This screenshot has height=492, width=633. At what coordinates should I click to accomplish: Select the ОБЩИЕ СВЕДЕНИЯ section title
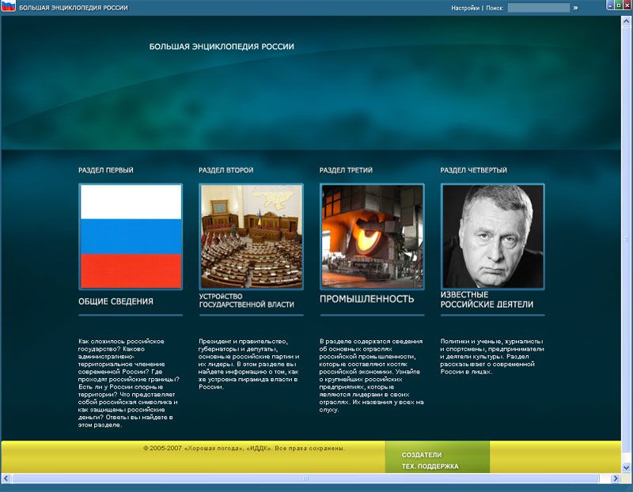tap(116, 301)
